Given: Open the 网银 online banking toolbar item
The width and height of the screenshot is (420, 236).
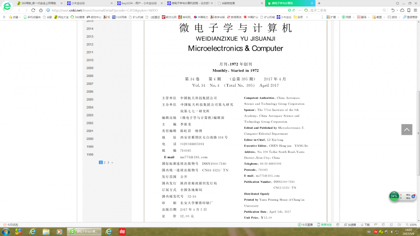Looking at the screenshot, I should coord(348,17).
